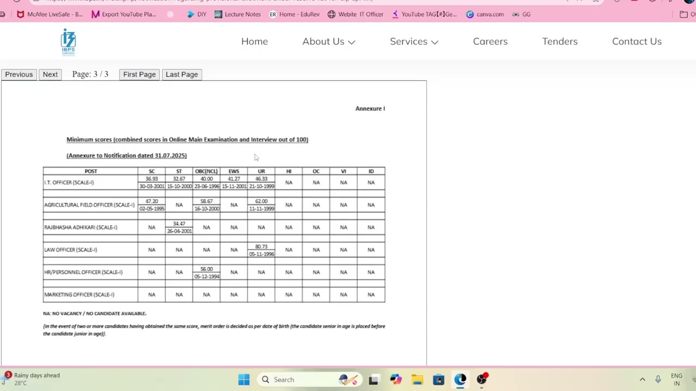Open the DIY bookmark
This screenshot has width=696, height=391.
pos(197,14)
